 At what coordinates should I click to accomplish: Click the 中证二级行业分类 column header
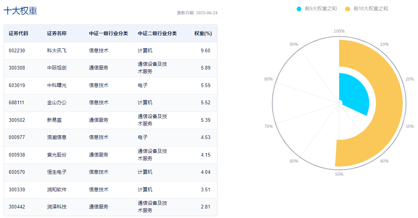click(x=157, y=34)
